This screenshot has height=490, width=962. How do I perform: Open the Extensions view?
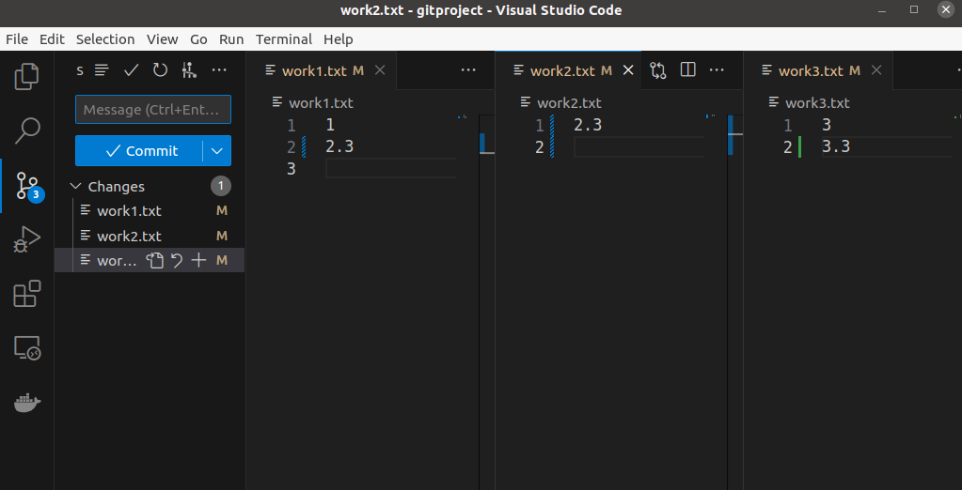(26, 294)
